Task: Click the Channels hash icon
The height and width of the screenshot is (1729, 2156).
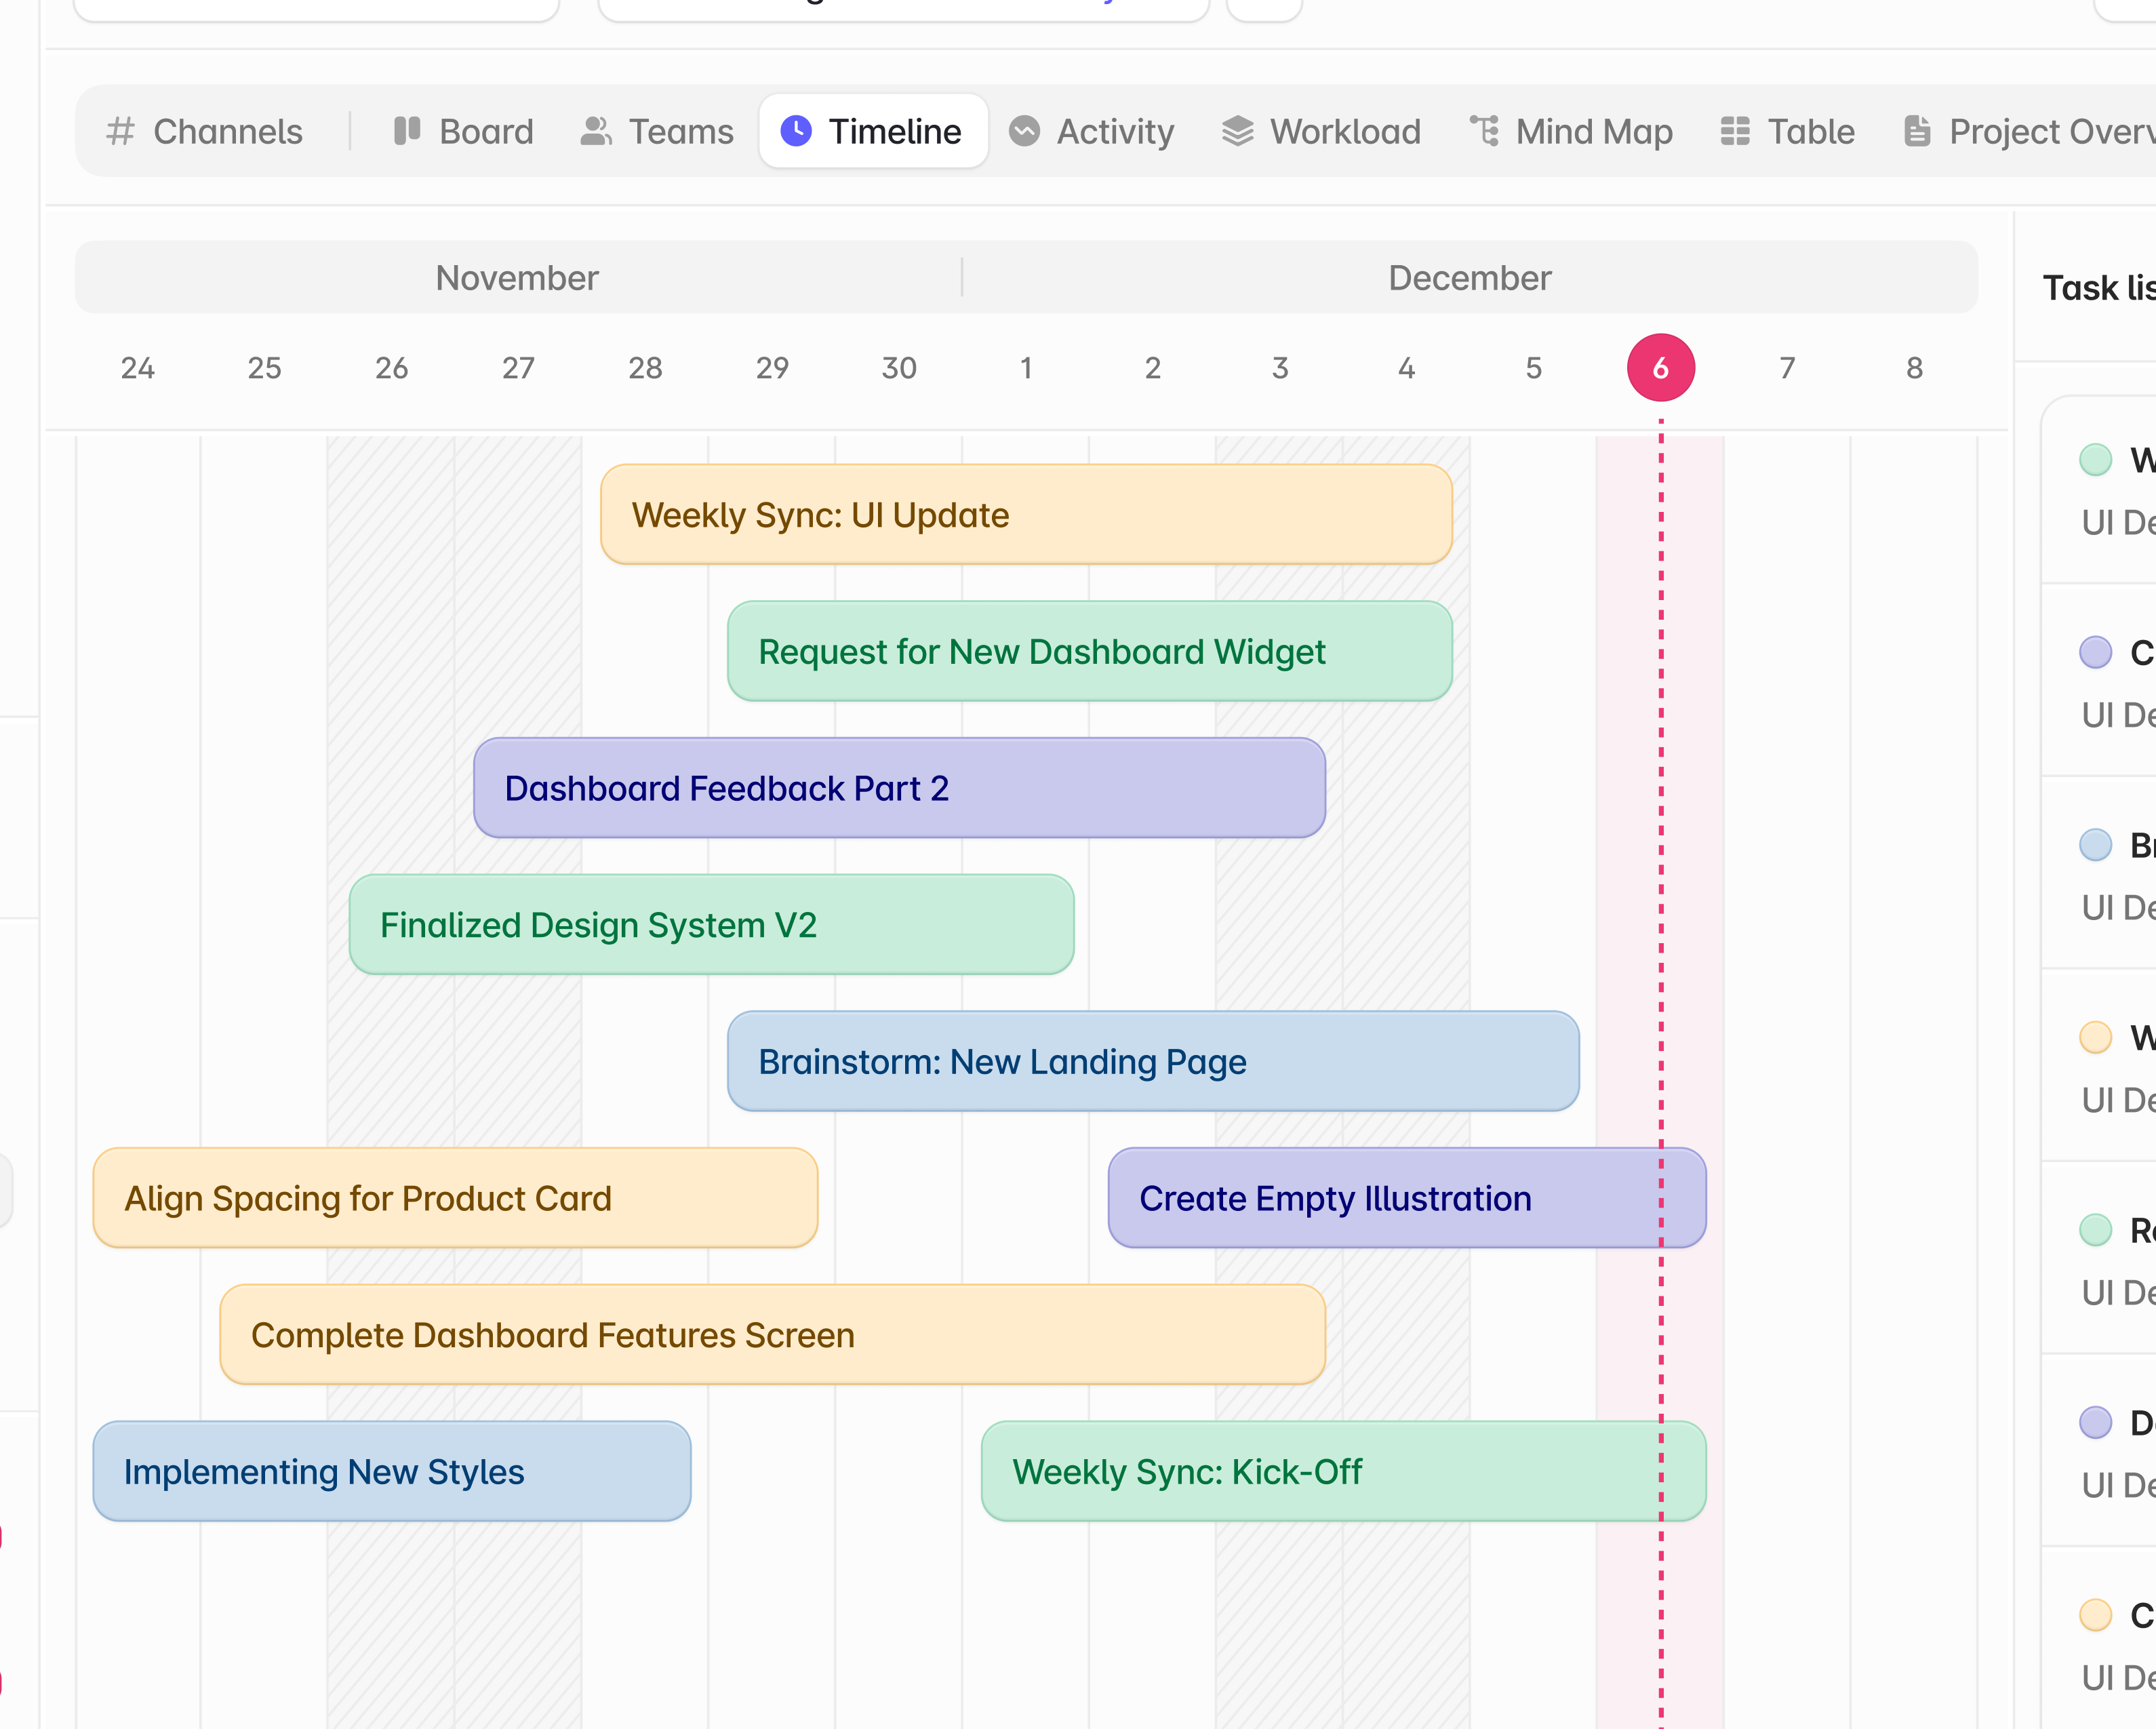Action: pyautogui.click(x=121, y=131)
